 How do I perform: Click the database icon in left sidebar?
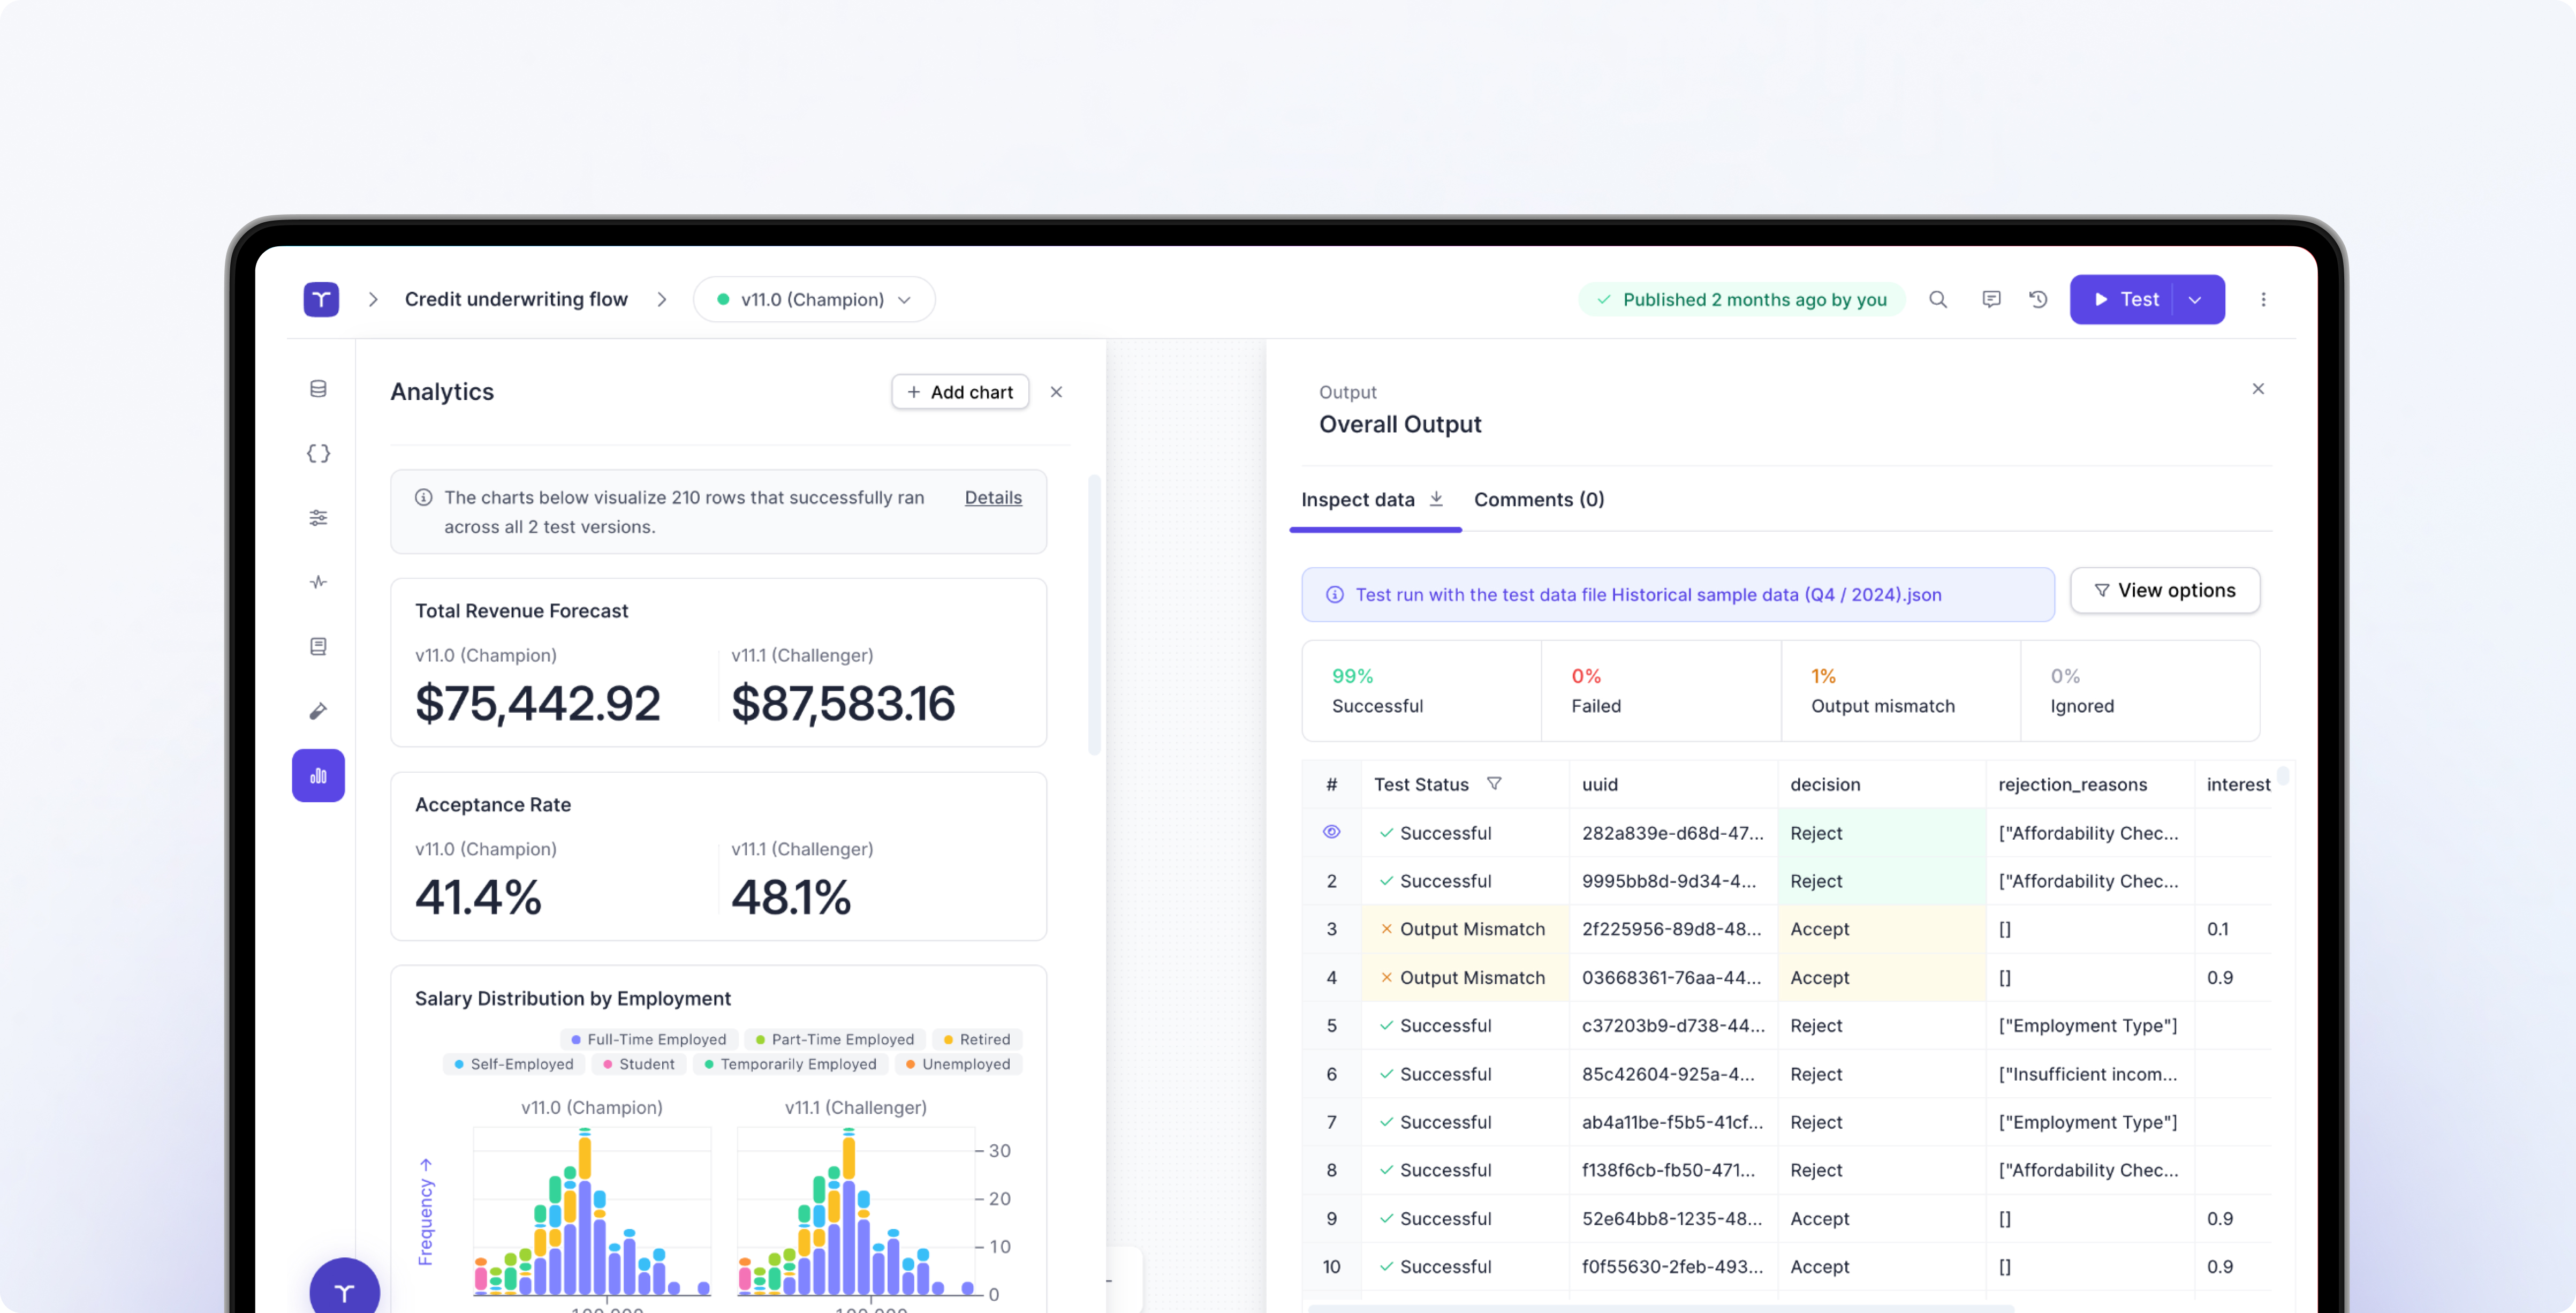[318, 388]
